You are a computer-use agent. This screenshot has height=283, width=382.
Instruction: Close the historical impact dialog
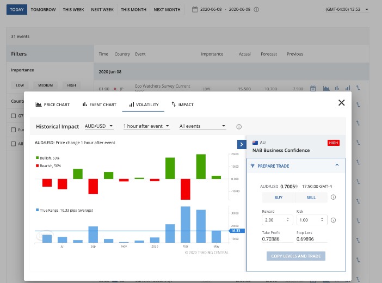(341, 103)
